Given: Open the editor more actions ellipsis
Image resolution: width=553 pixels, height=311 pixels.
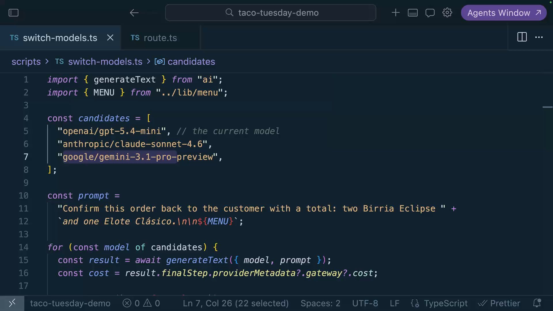Looking at the screenshot, I should [x=539, y=37].
